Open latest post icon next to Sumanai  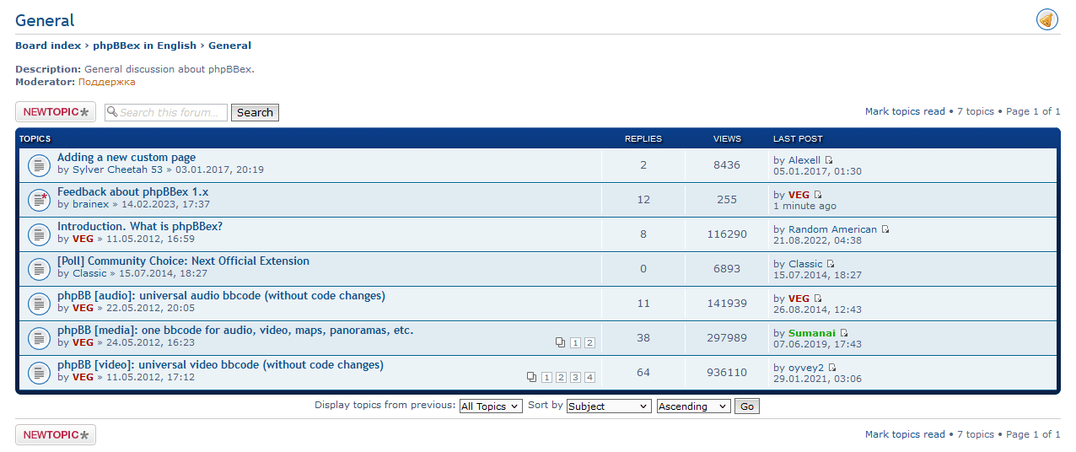point(844,333)
